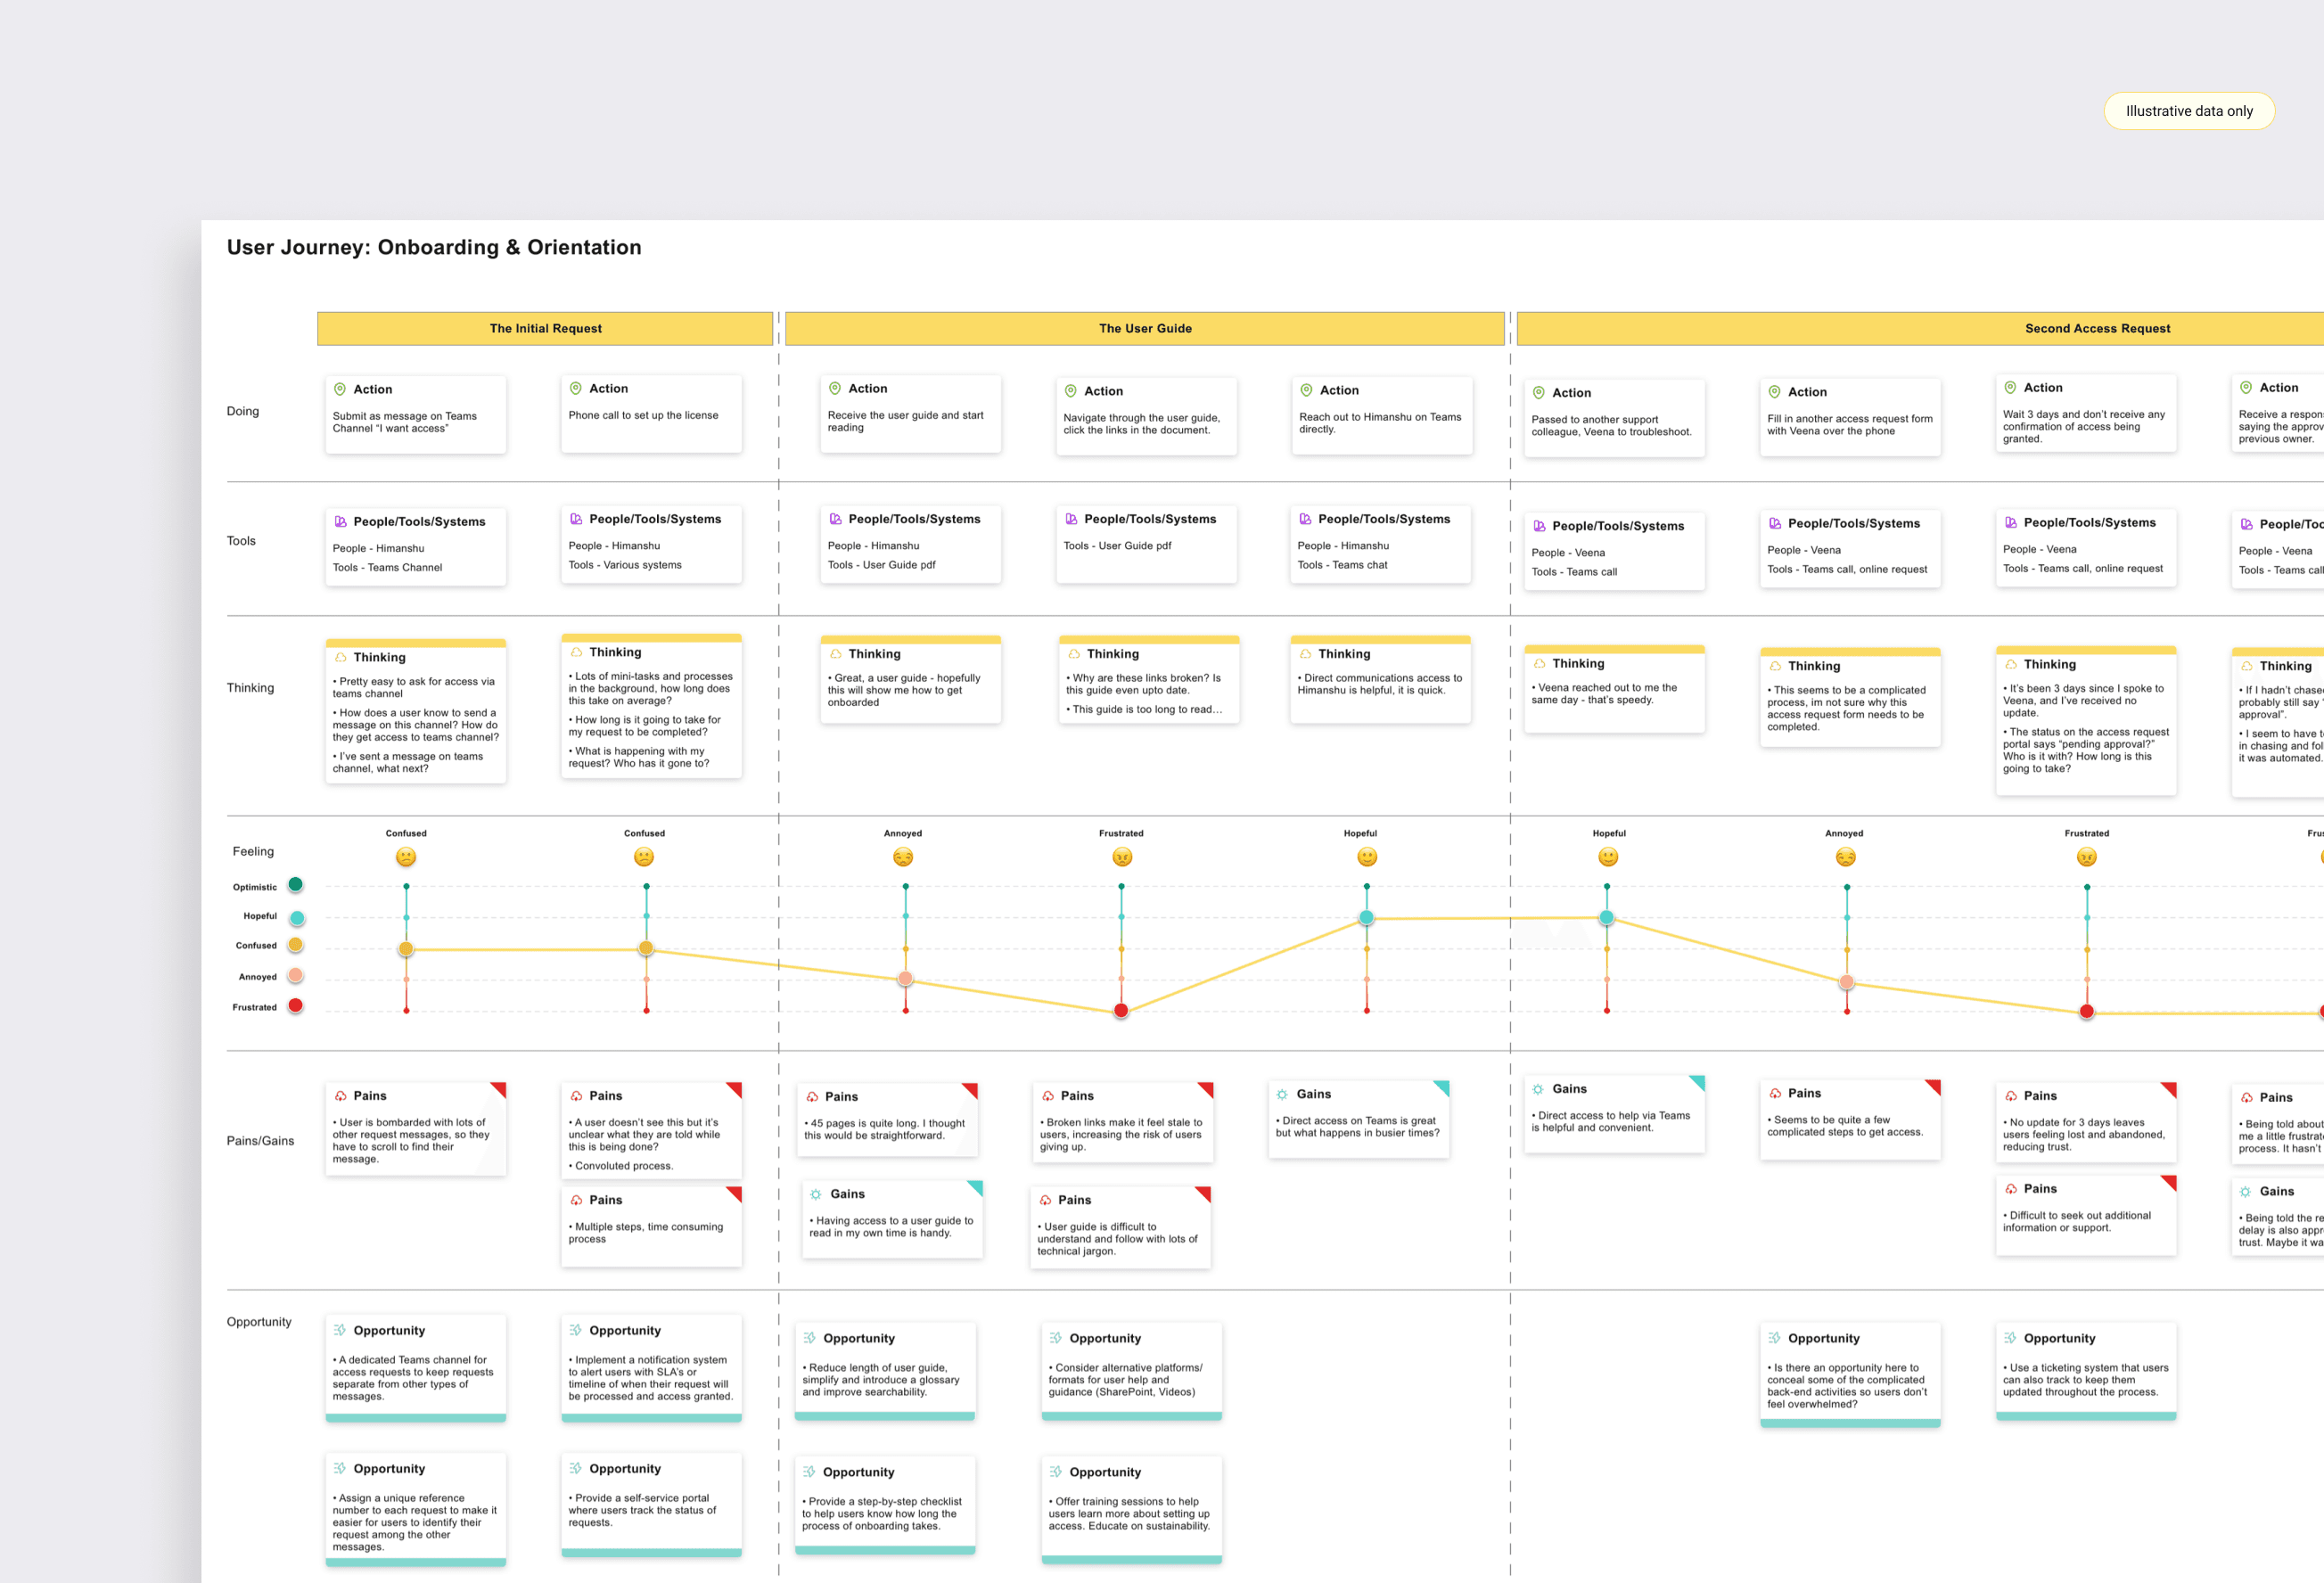Click the red Frustrated chart point in The User Guide phase

[1121, 1011]
